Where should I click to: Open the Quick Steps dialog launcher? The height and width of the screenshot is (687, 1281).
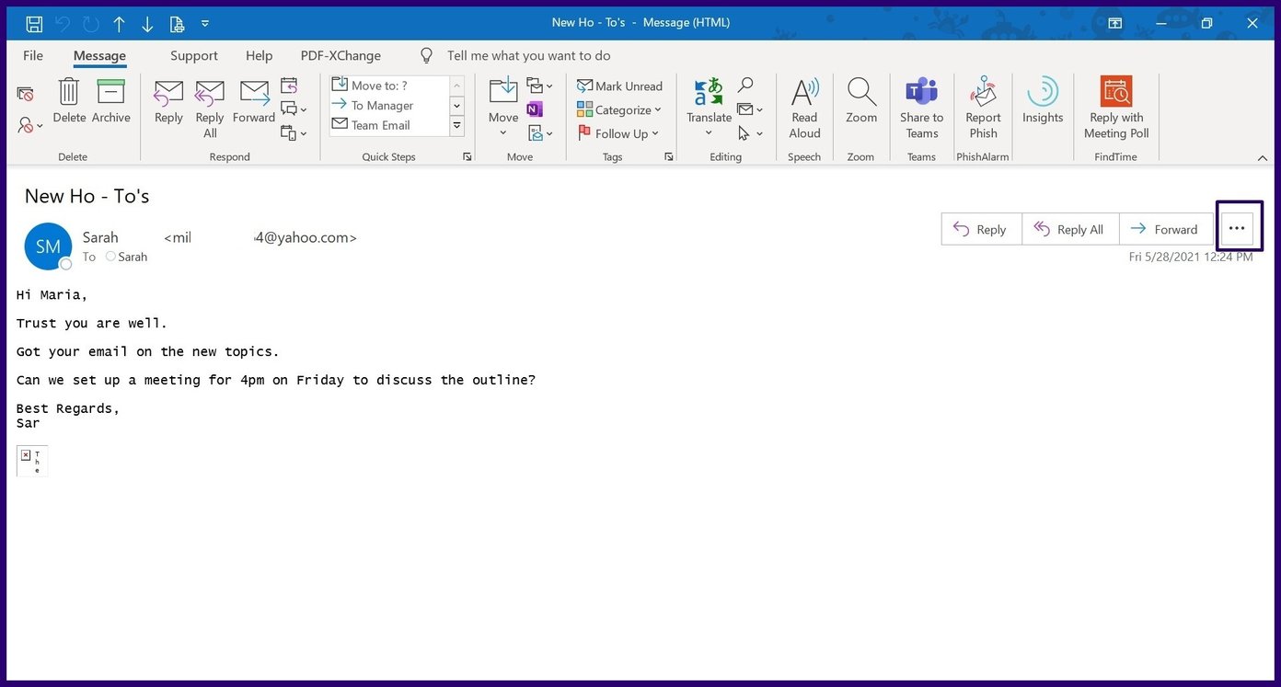467,157
